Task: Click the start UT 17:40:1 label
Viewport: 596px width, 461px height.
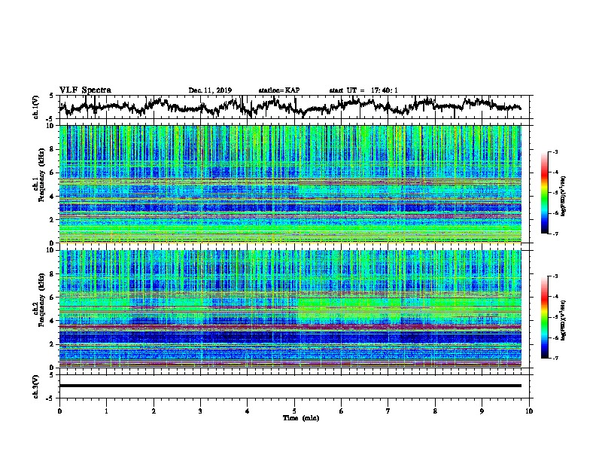Action: pyautogui.click(x=363, y=90)
